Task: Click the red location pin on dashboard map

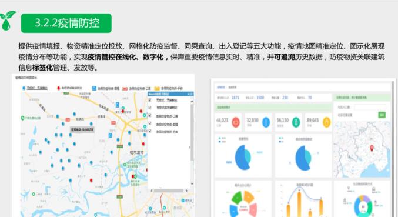Action: [x=372, y=148]
